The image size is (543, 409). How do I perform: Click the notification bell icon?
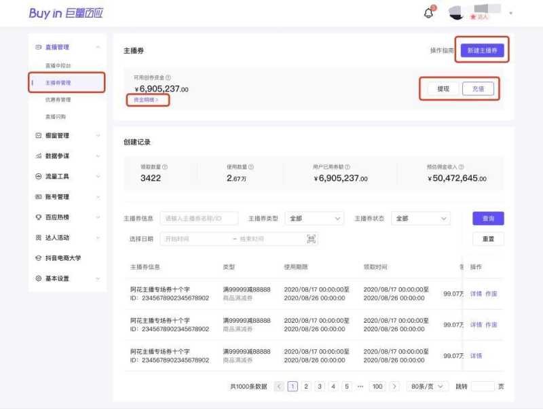coord(427,12)
